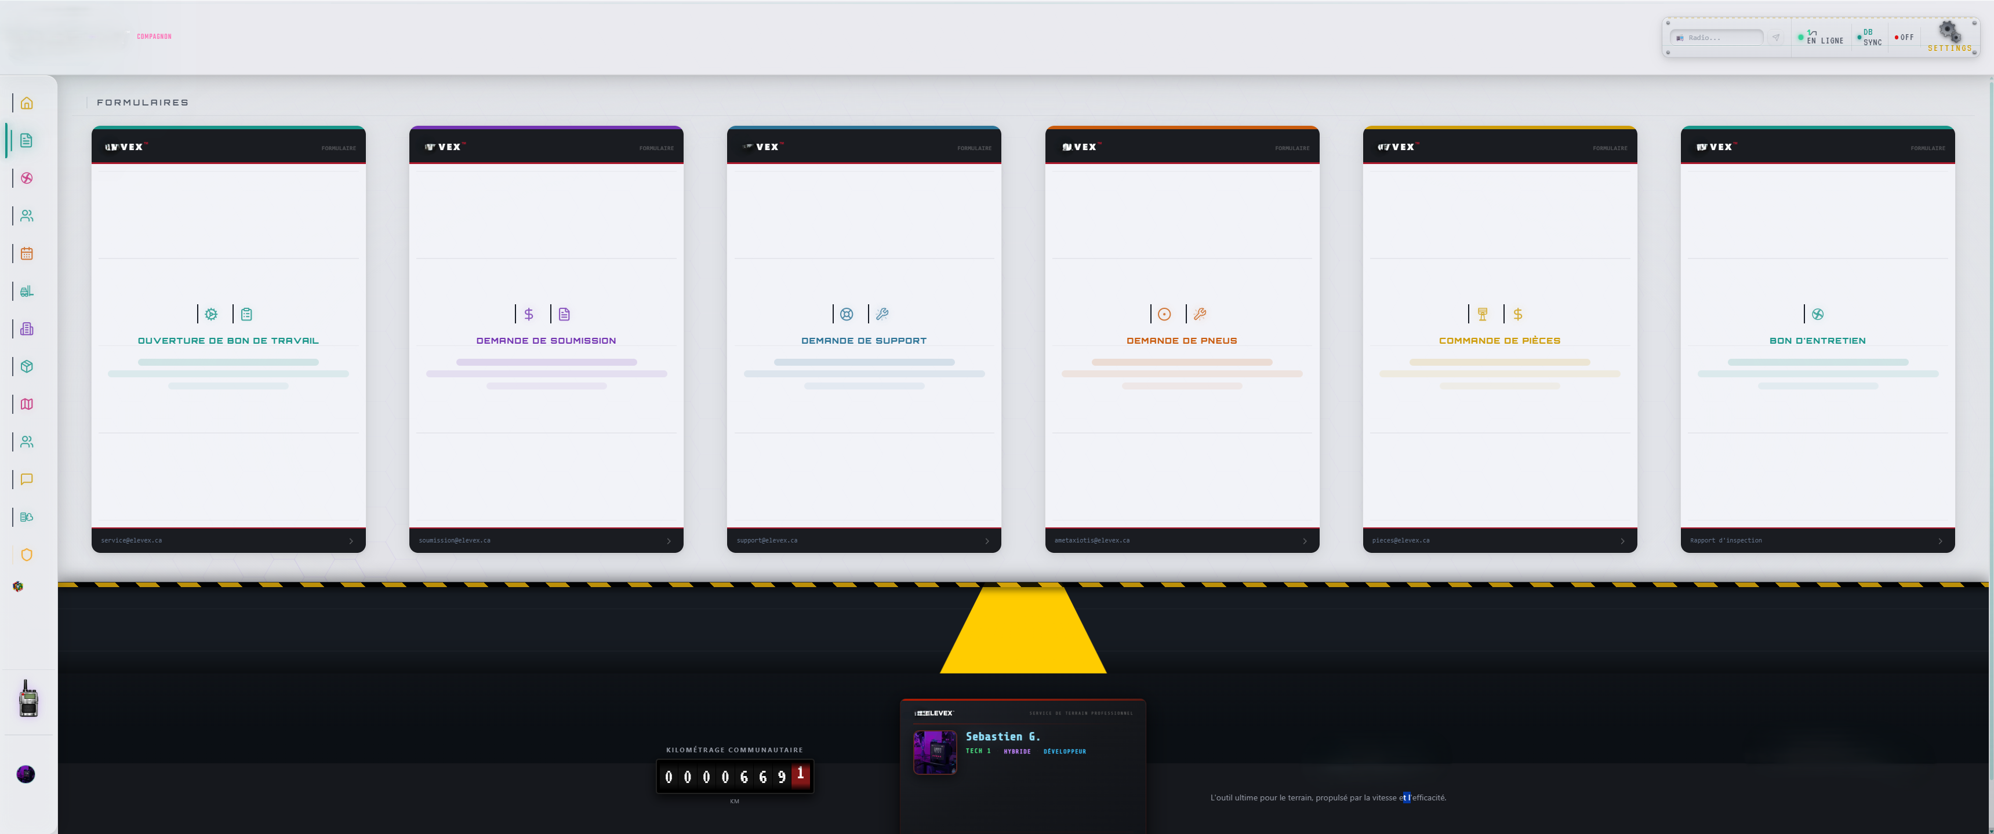Open the orange shield icon in sidebar
This screenshot has width=1994, height=834.
coord(27,555)
